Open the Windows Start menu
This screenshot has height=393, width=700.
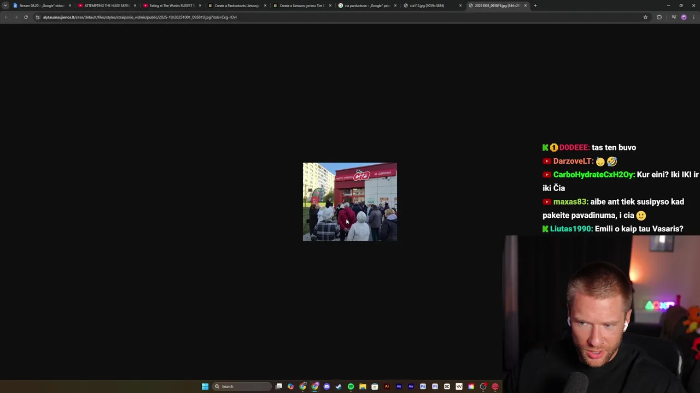click(205, 386)
